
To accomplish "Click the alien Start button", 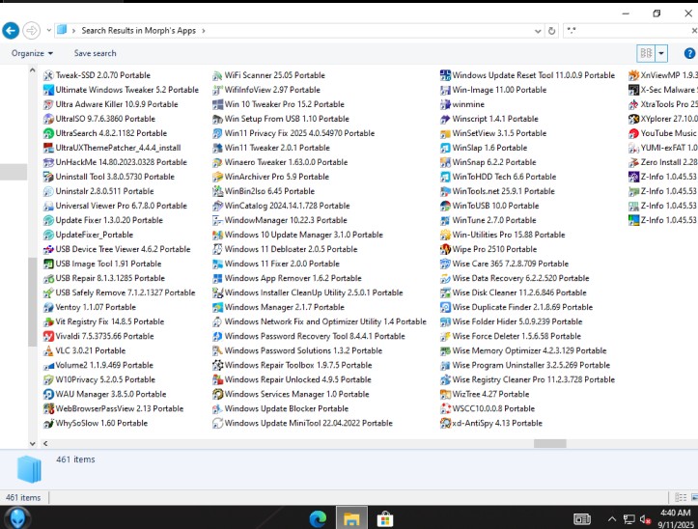I will click(17, 518).
